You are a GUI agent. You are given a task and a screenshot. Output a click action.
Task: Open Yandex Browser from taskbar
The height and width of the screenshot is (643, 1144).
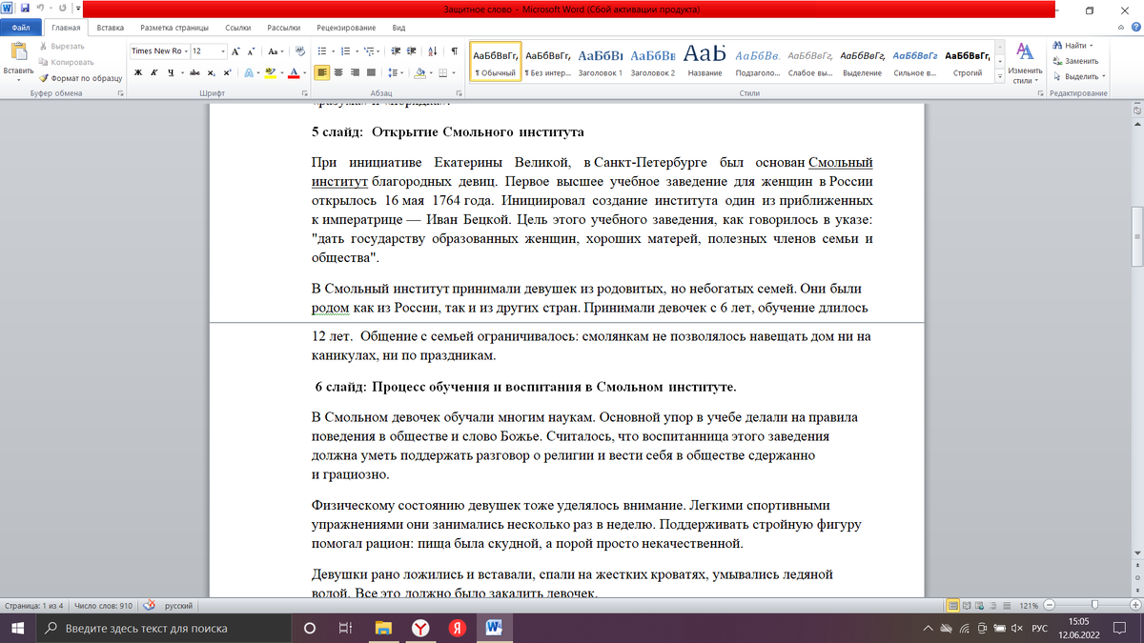419,628
